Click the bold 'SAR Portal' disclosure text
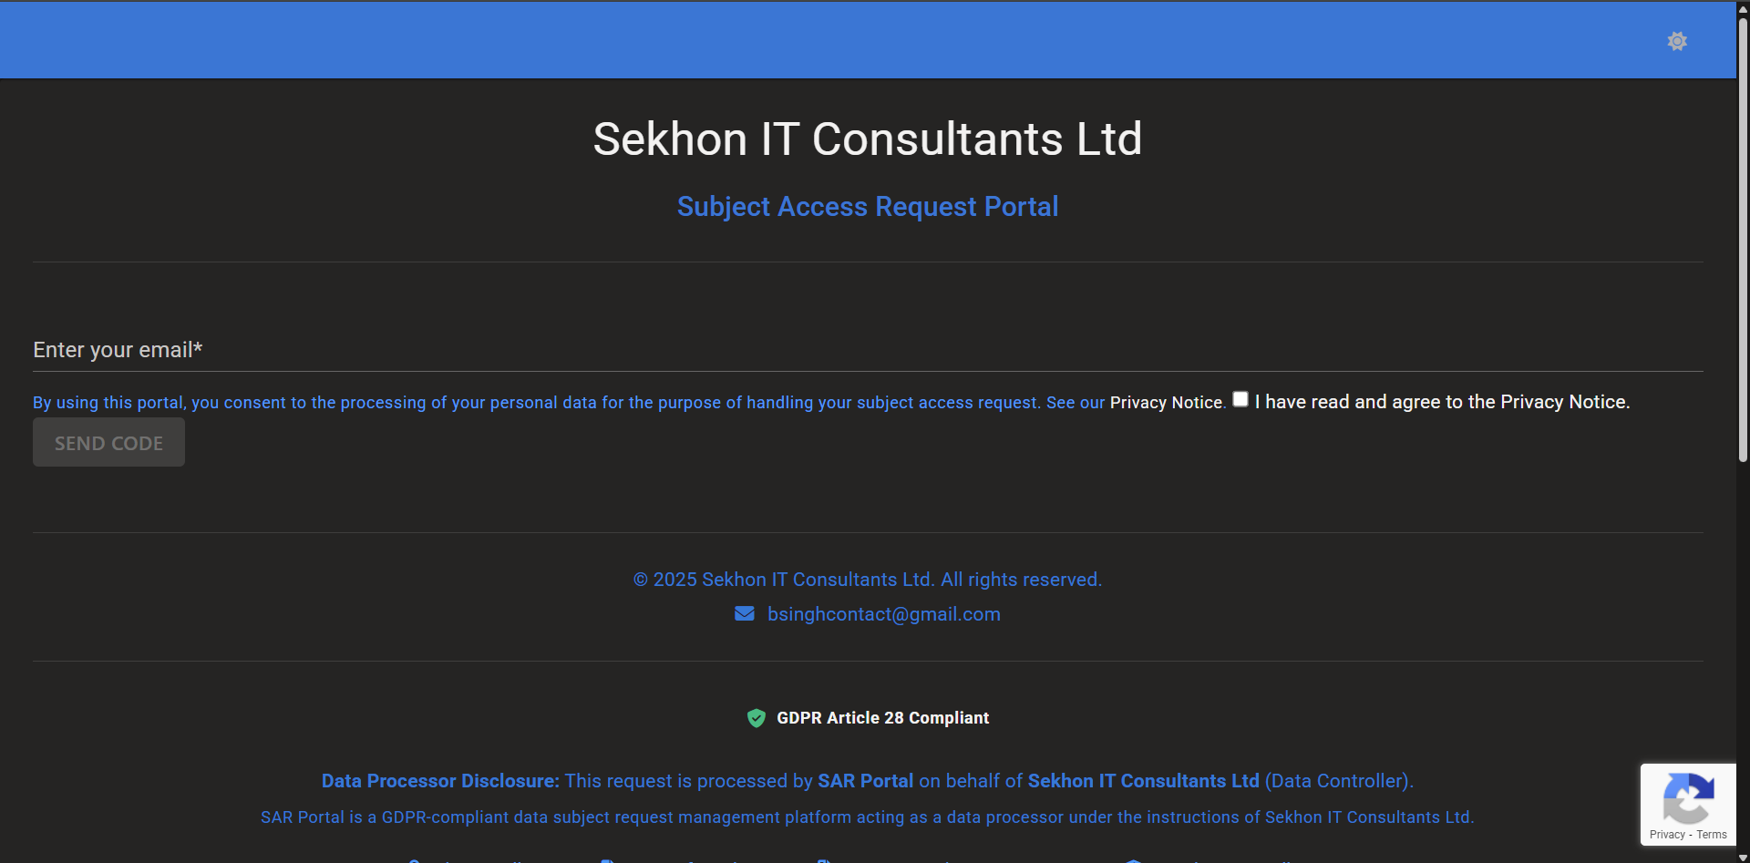 point(865,781)
